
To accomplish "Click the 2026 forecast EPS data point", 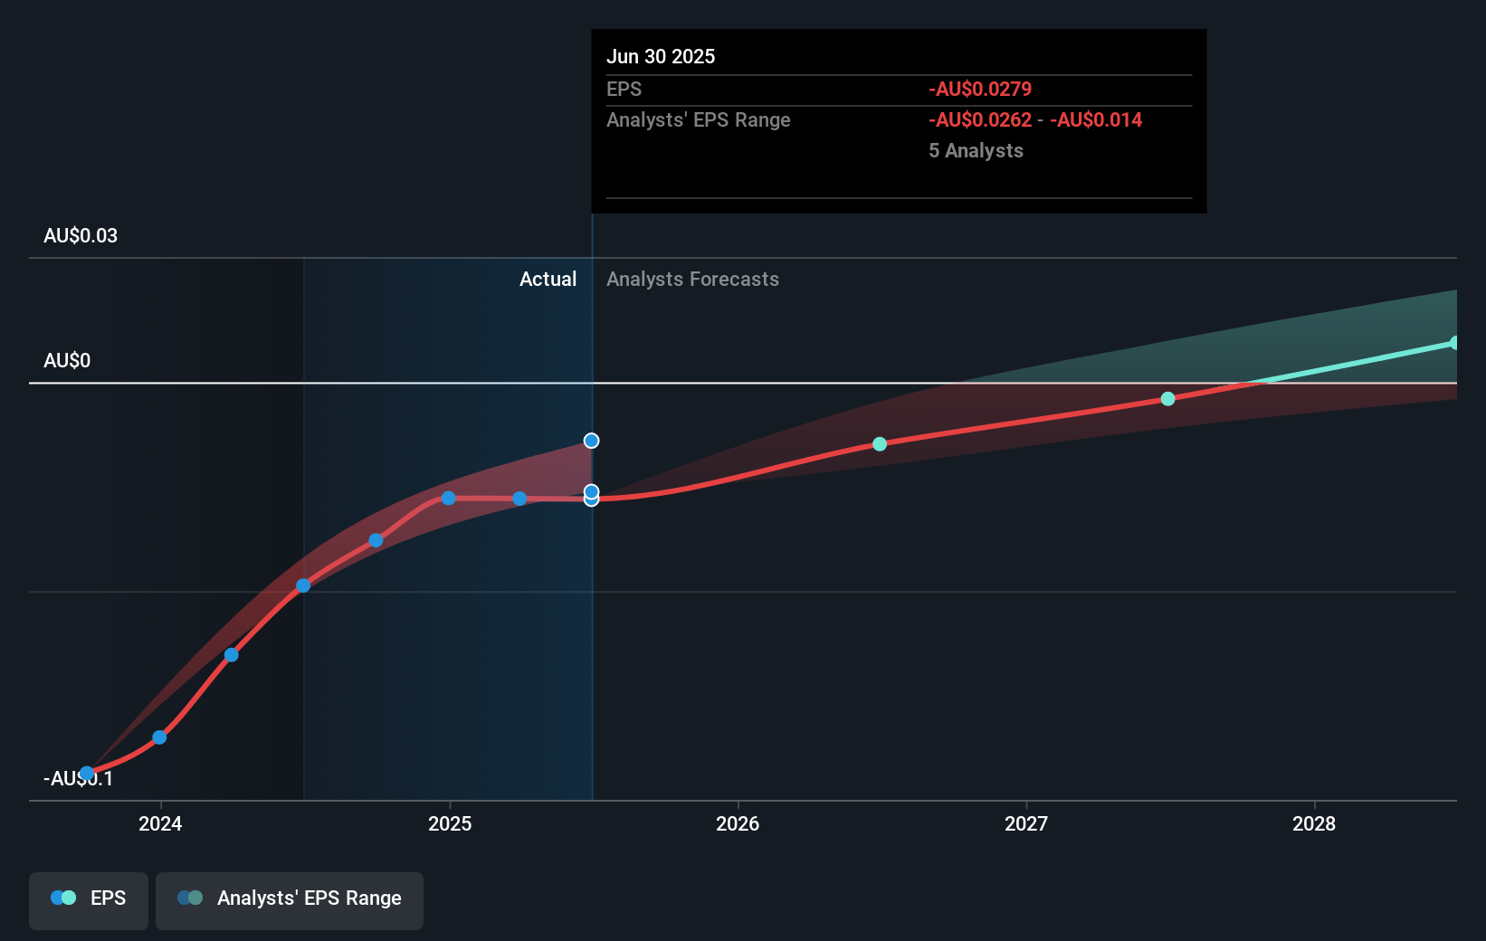I will pyautogui.click(x=879, y=443).
